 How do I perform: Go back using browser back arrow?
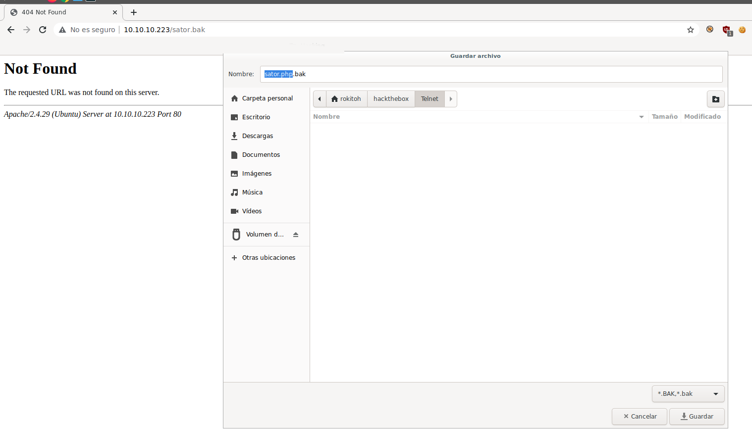click(11, 30)
